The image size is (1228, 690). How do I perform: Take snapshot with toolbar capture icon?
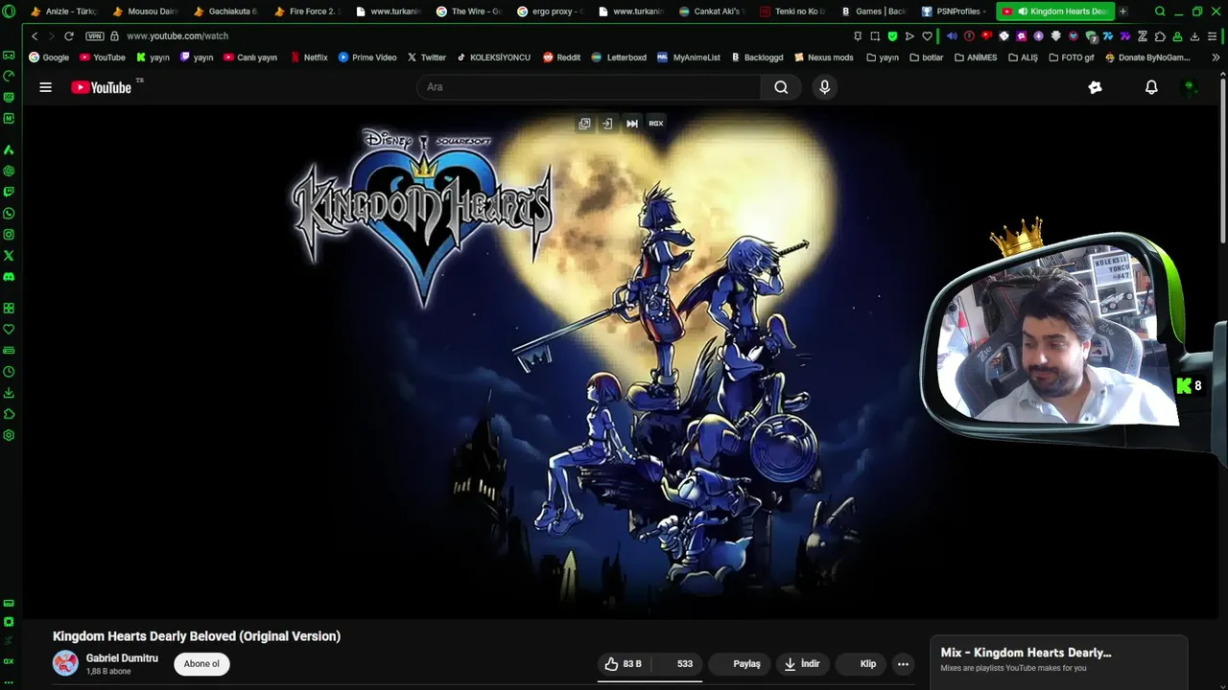(875, 35)
